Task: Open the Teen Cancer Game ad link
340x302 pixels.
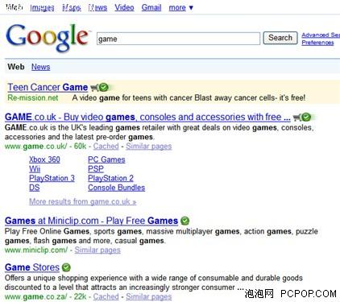Action: [x=48, y=87]
